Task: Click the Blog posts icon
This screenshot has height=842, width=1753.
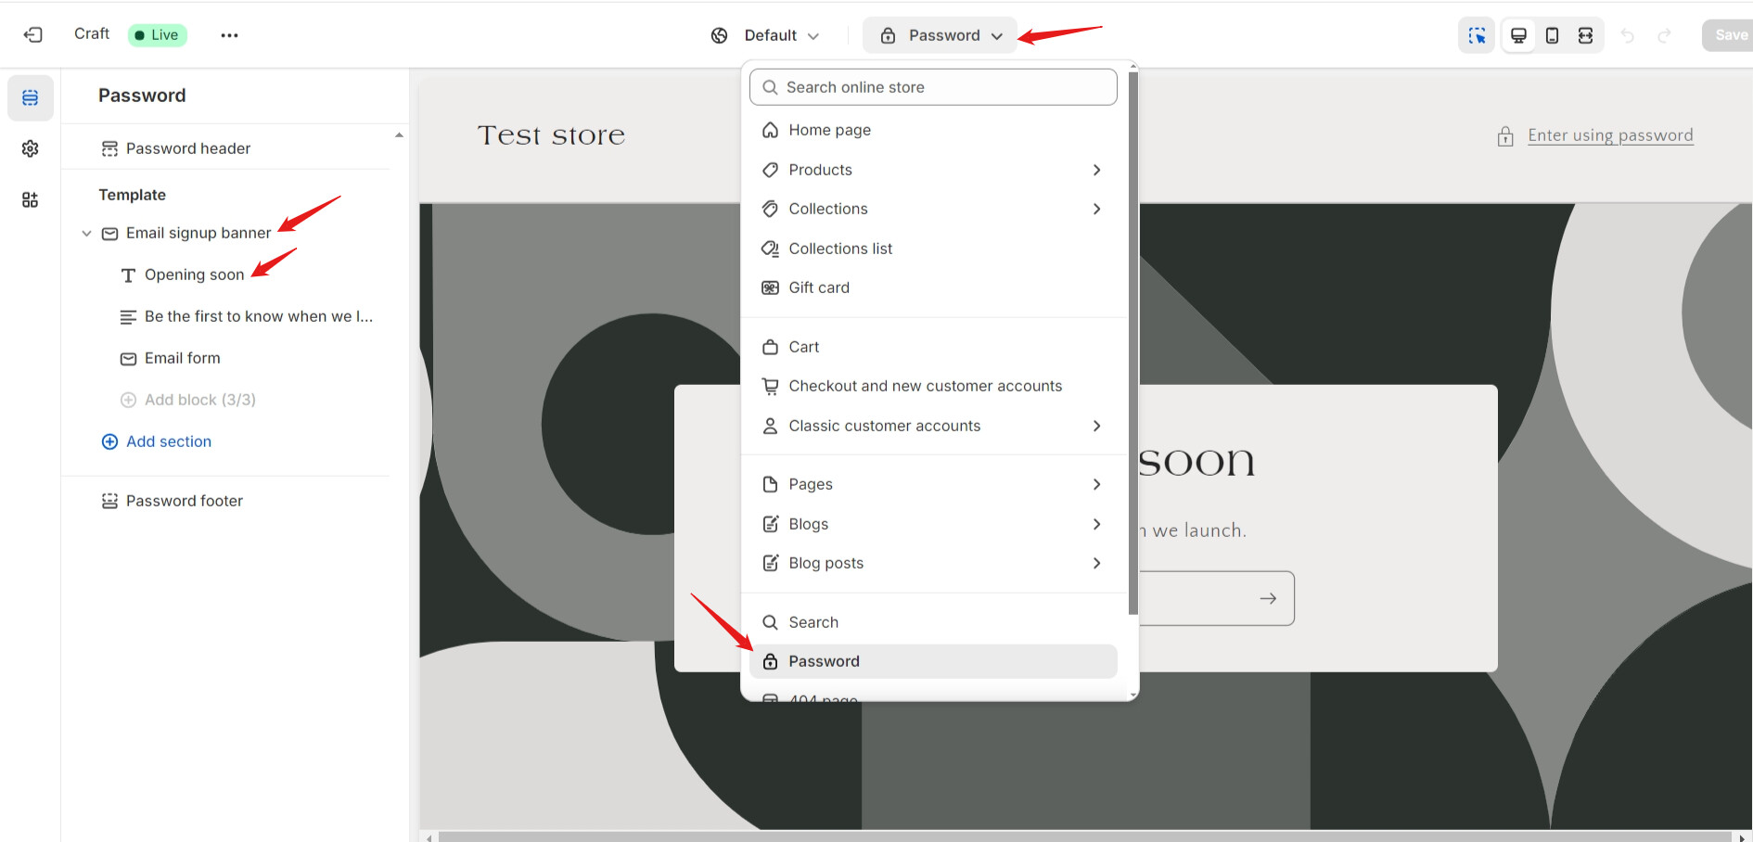Action: (x=770, y=563)
